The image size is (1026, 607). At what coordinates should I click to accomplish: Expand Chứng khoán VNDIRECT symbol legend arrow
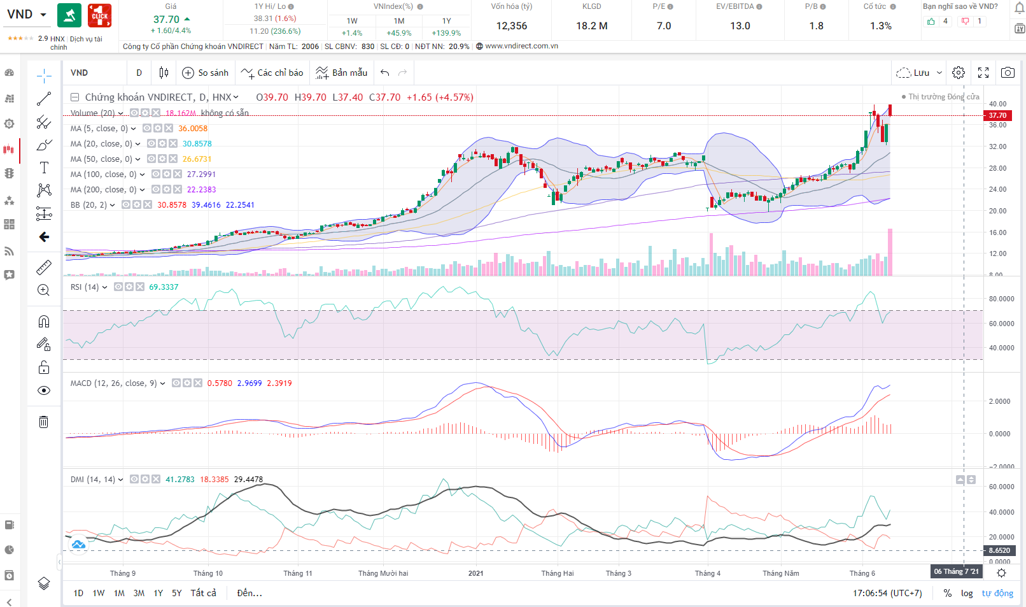click(x=236, y=97)
